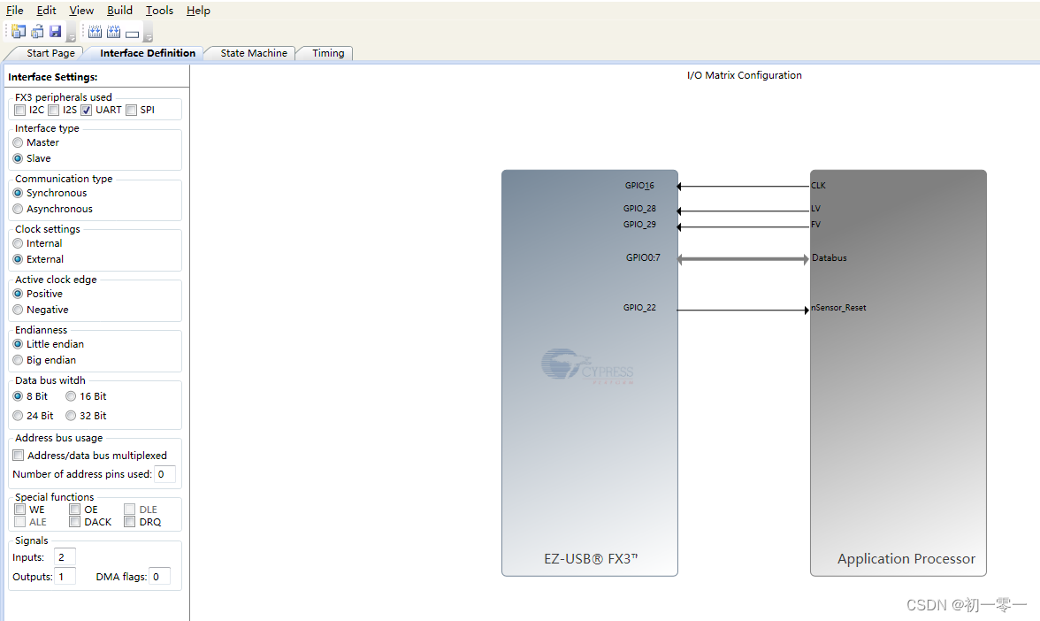The width and height of the screenshot is (1040, 621).
Task: Select 16 Bit data bus width
Action: pos(71,396)
